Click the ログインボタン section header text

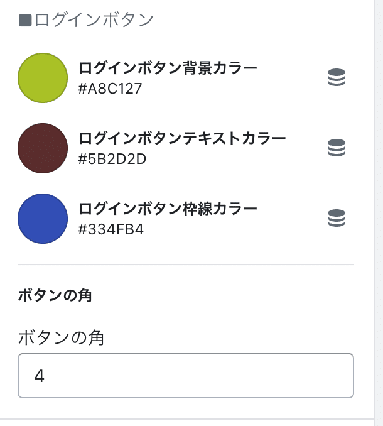pyautogui.click(x=94, y=20)
